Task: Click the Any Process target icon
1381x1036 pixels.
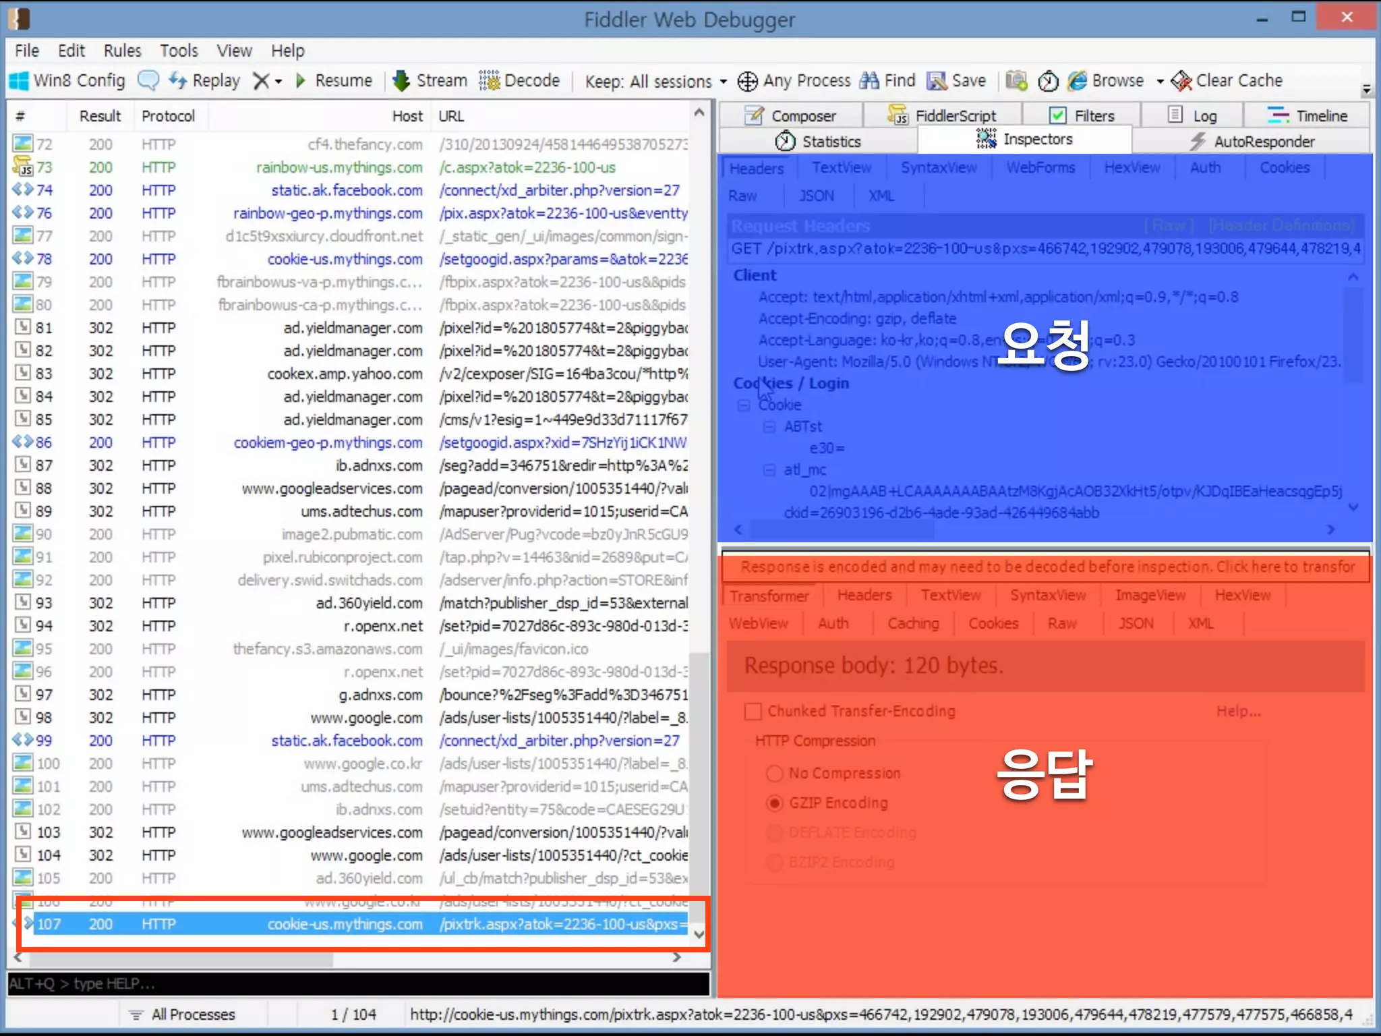Action: 747,81
